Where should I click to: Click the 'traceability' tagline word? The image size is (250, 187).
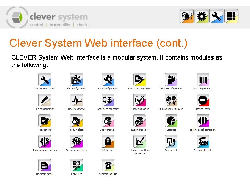coord(60,25)
